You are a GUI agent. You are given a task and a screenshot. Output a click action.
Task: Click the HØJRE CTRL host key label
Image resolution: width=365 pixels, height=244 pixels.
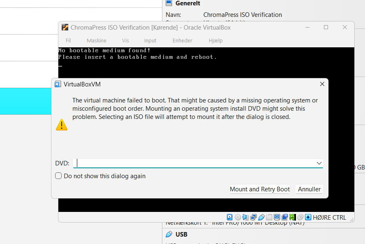point(329,217)
